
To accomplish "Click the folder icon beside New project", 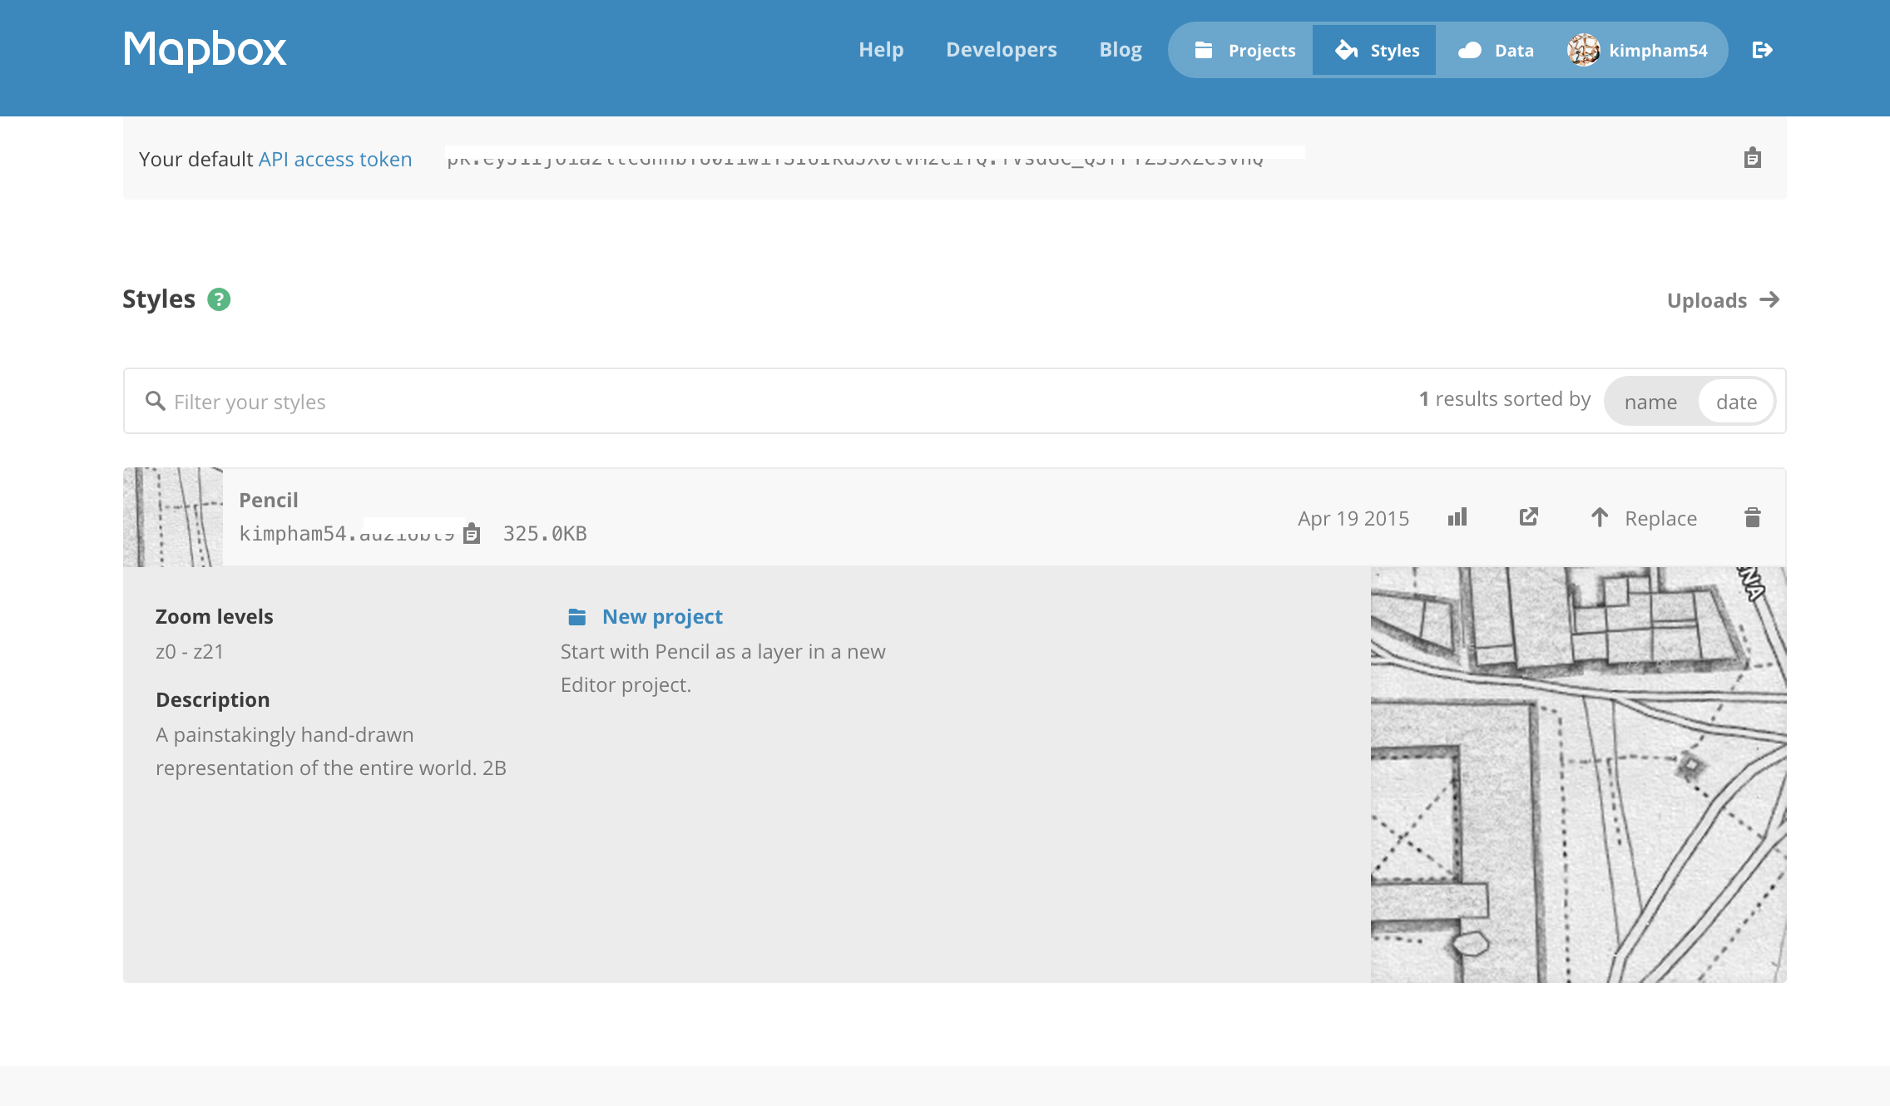I will 577,616.
